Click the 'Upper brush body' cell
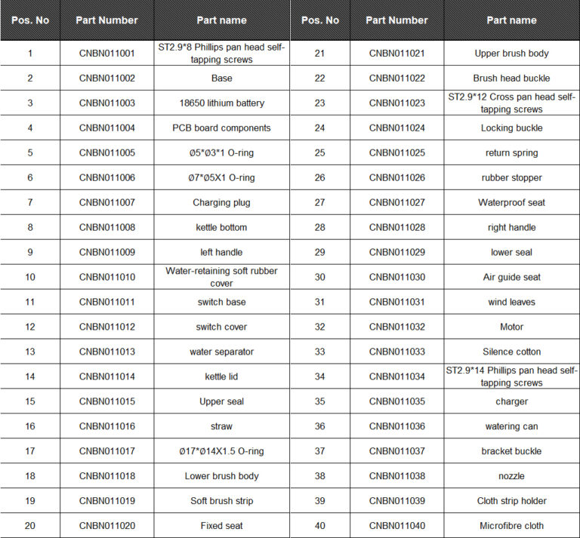580x538 pixels. pyautogui.click(x=511, y=54)
